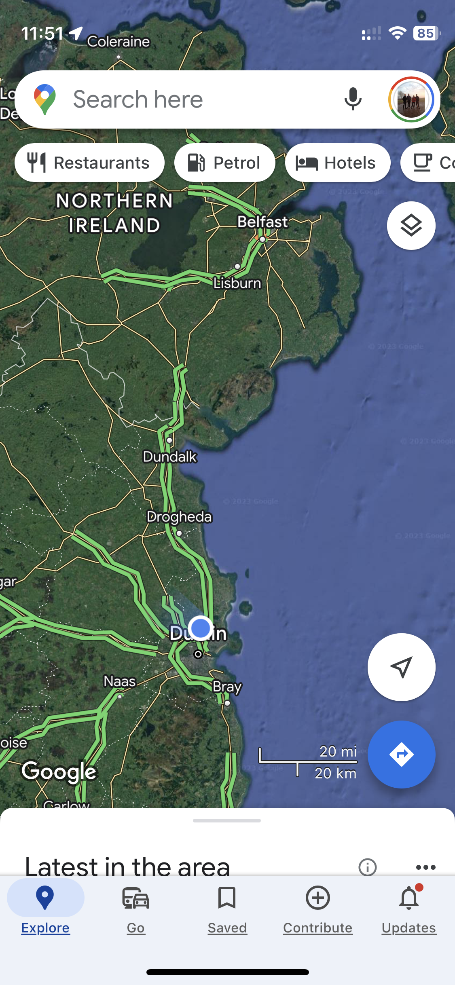Tap the blue current location dot
Screen dimensions: 455x985
(x=200, y=628)
